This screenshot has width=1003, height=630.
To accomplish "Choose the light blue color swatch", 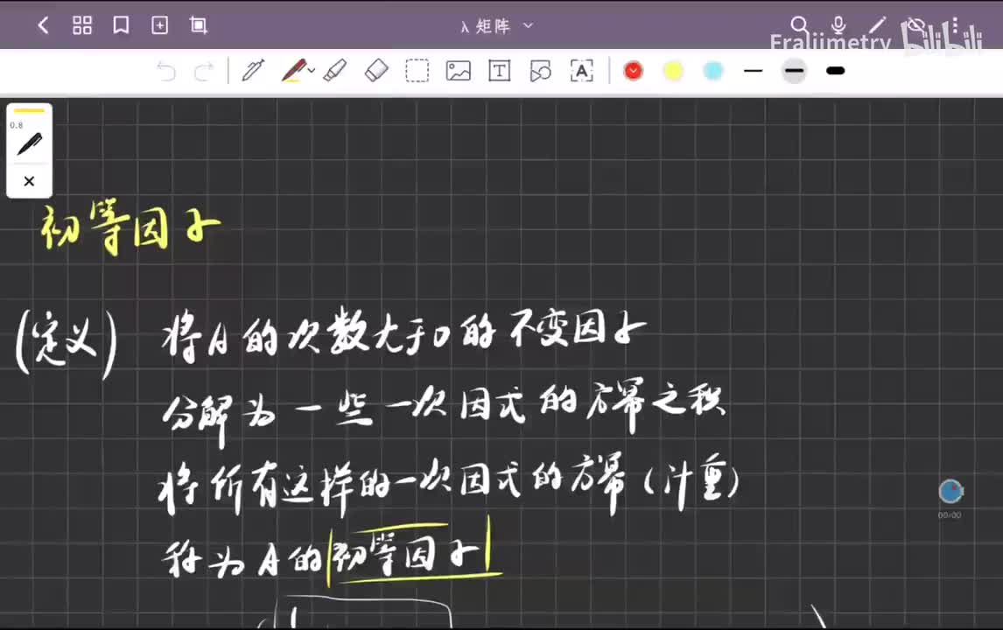I will coord(712,71).
